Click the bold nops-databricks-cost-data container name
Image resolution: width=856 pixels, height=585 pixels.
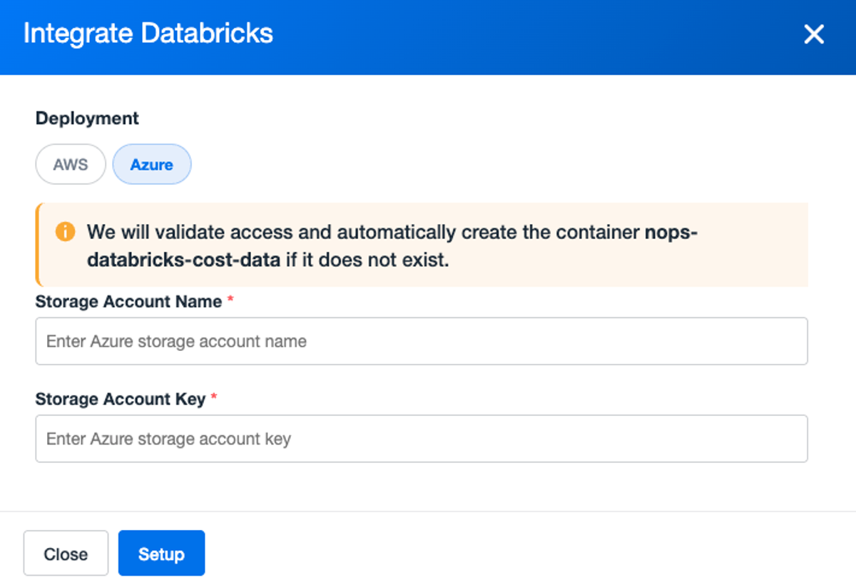point(391,245)
